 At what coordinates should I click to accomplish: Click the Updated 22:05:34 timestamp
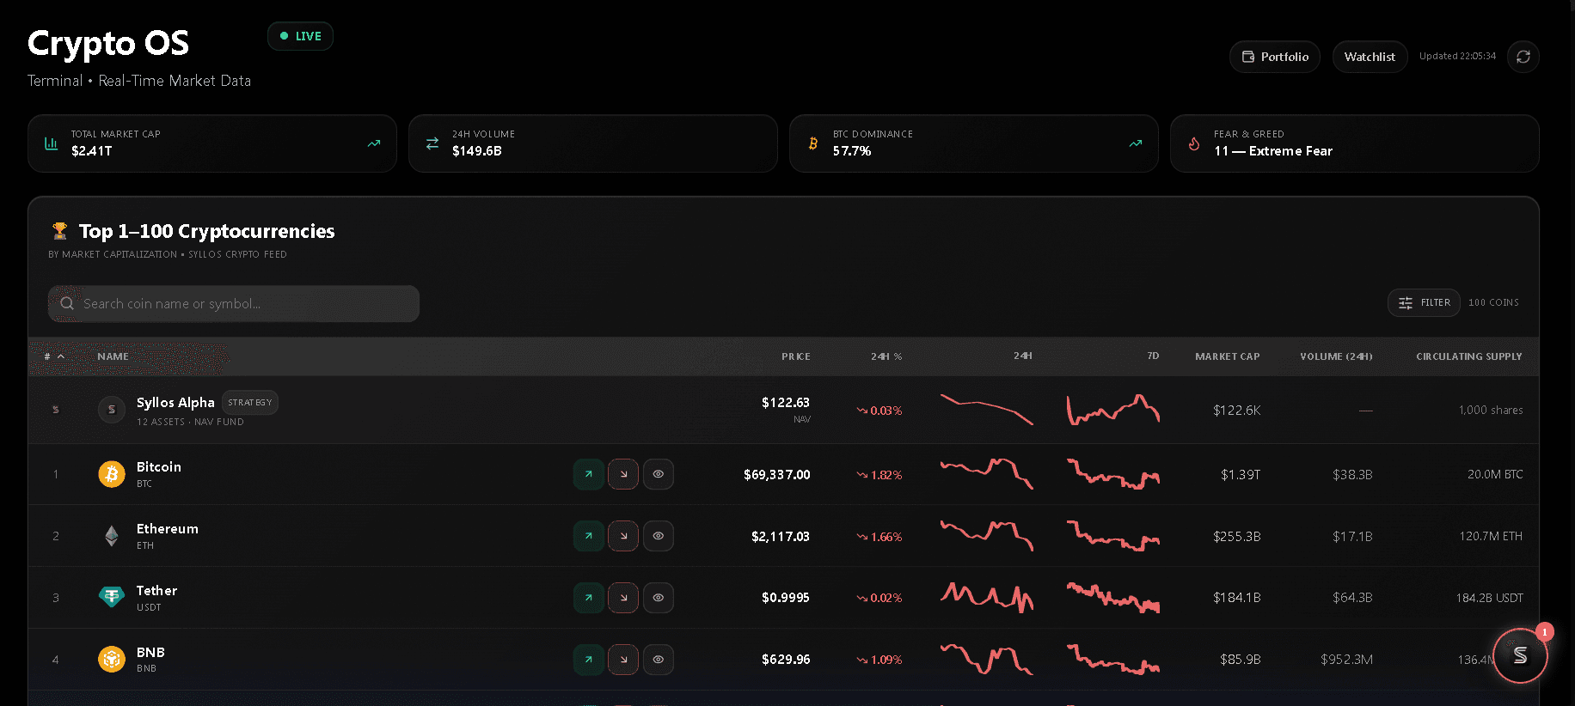point(1457,56)
